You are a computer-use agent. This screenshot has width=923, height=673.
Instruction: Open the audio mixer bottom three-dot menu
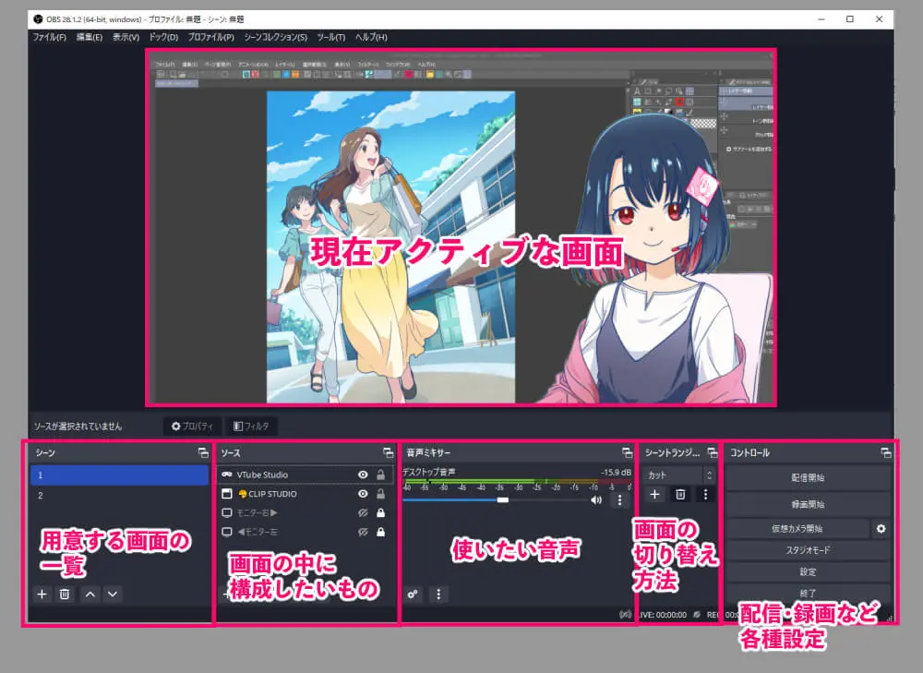point(438,595)
